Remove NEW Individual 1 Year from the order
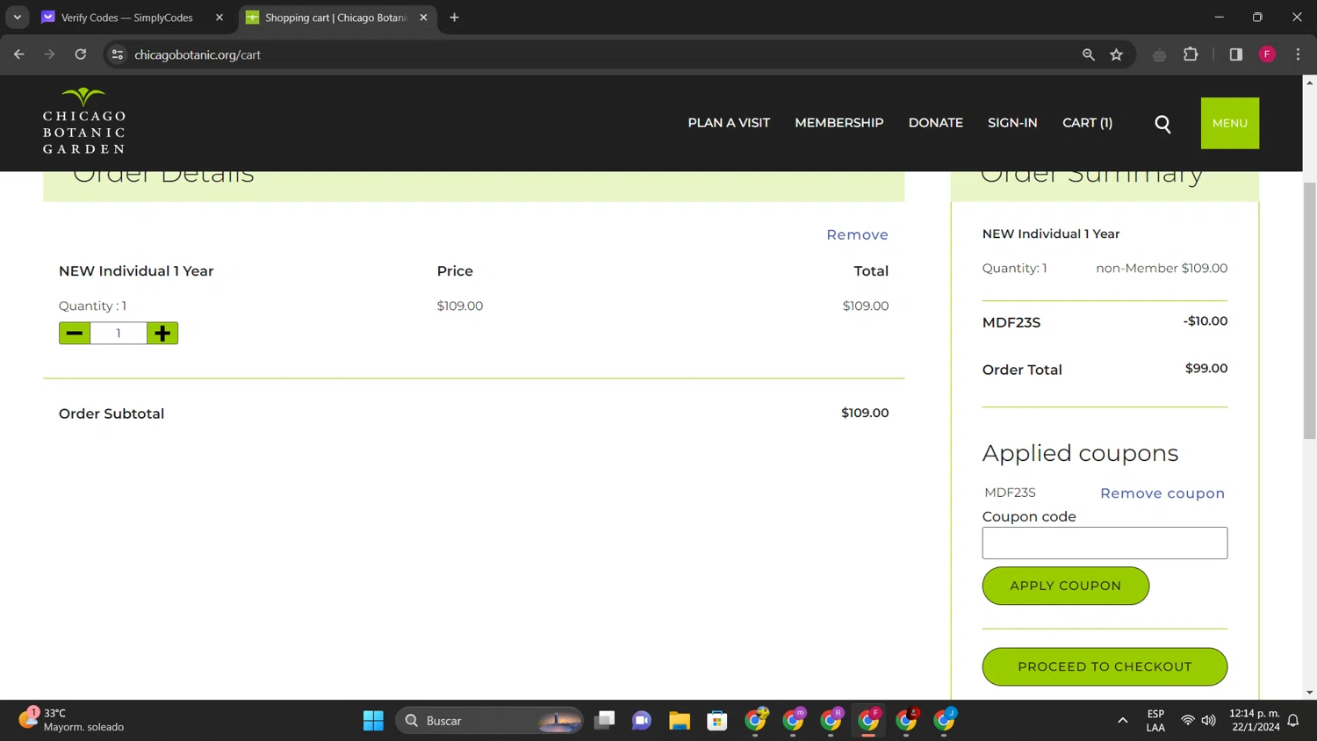1317x741 pixels. pyautogui.click(x=857, y=234)
